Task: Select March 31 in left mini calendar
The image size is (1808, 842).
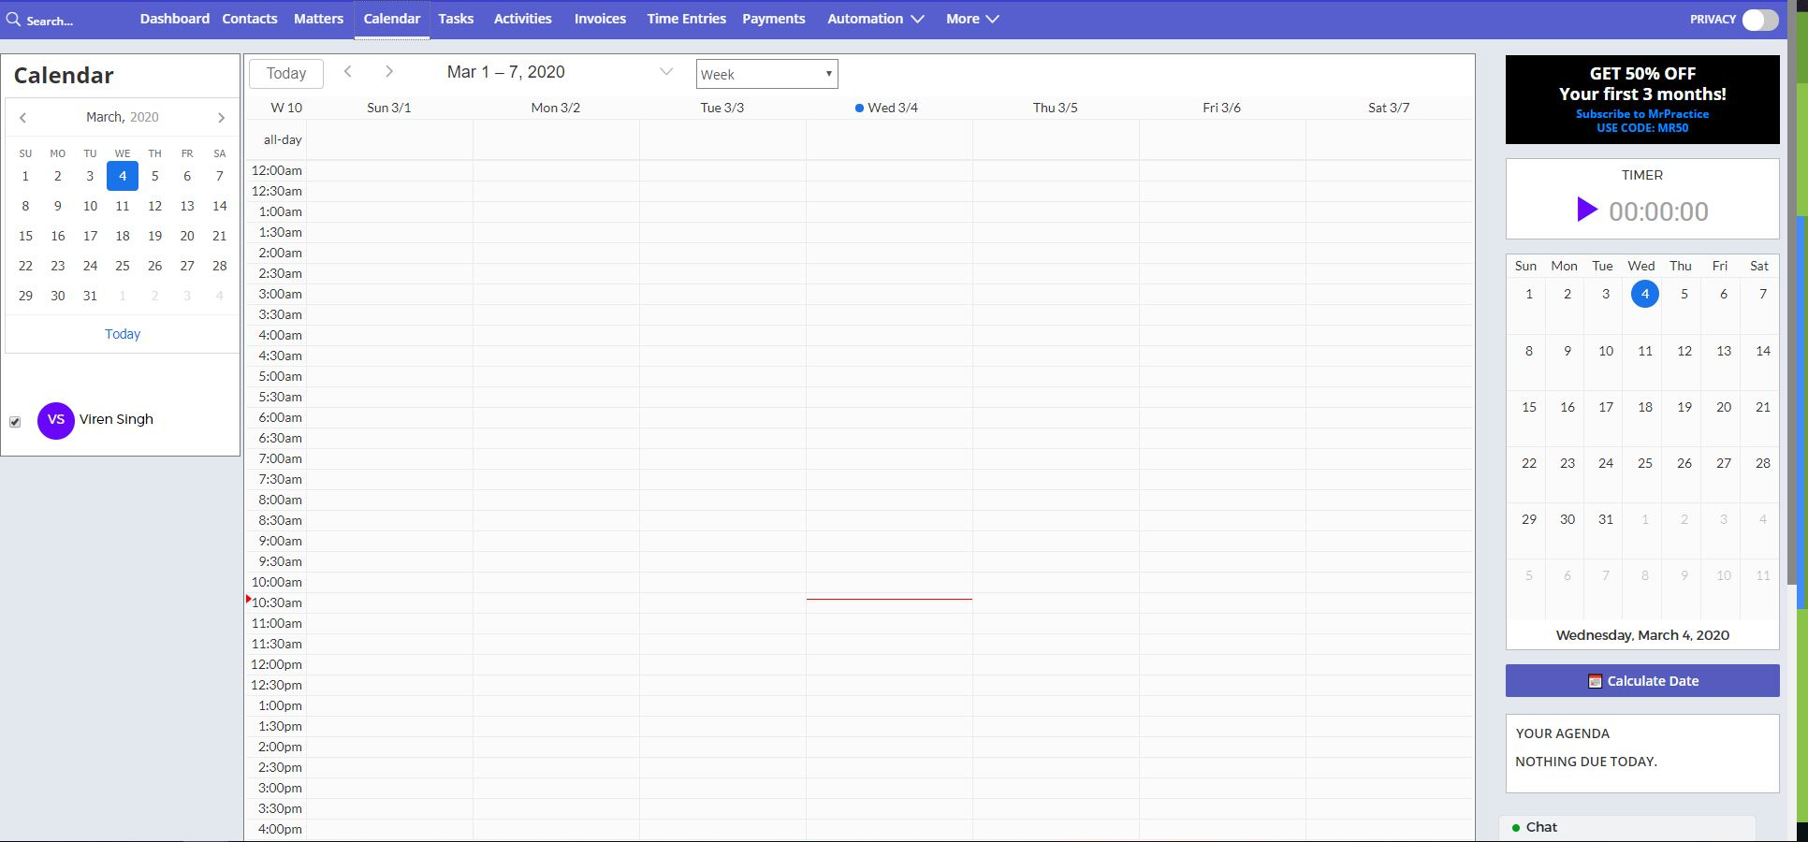Action: [x=90, y=296]
